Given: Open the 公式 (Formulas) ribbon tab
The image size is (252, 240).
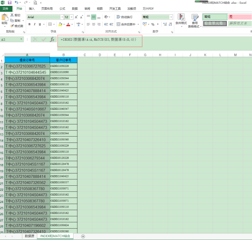Looking at the screenshot, I should (x=62, y=8).
